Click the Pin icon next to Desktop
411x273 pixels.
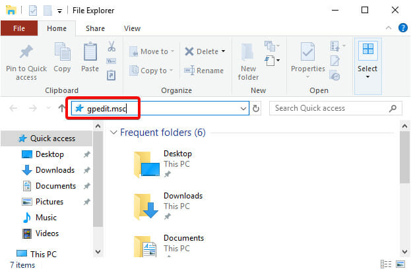[87, 154]
